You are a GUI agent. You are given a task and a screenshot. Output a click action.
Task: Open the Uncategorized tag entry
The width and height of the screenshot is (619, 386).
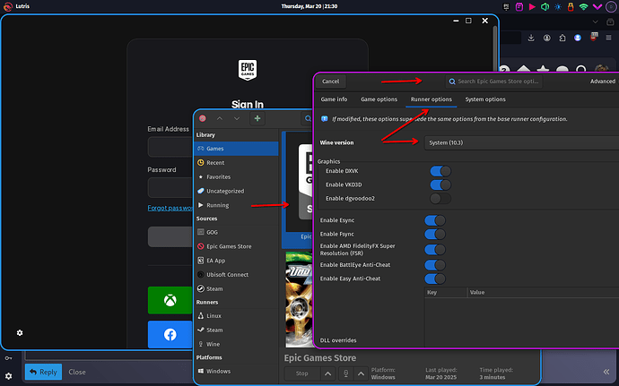[236, 192]
